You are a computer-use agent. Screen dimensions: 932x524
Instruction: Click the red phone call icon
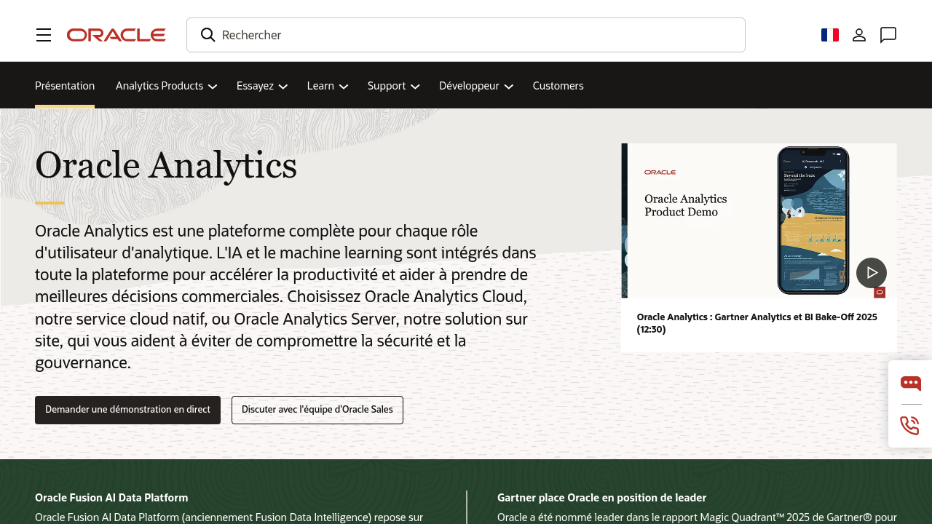(x=910, y=426)
